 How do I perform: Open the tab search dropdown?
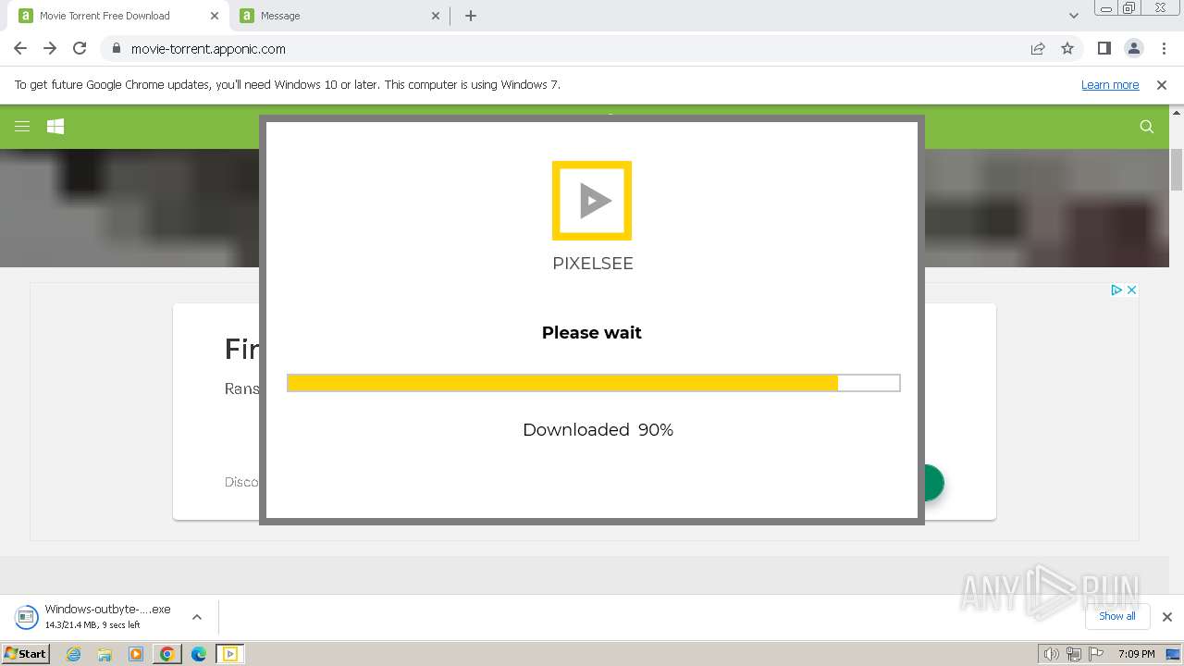tap(1074, 16)
